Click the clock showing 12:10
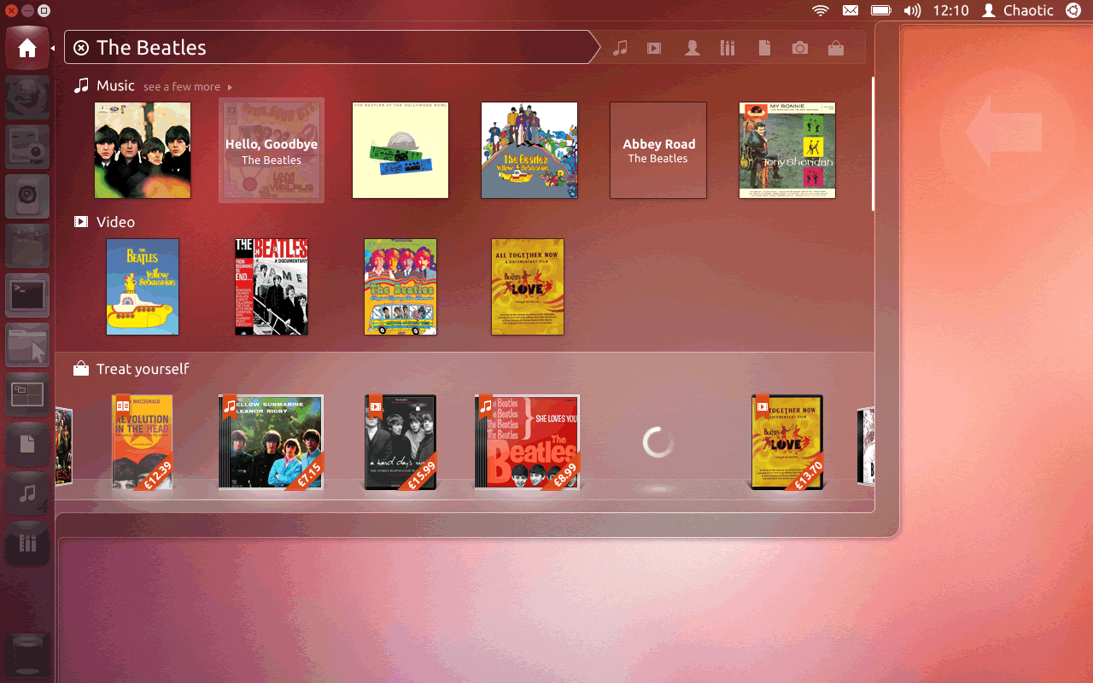This screenshot has width=1093, height=683. pyautogui.click(x=950, y=10)
